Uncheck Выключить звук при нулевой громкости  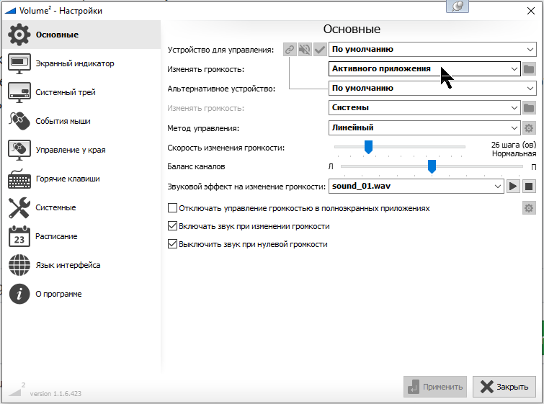(248, 244)
